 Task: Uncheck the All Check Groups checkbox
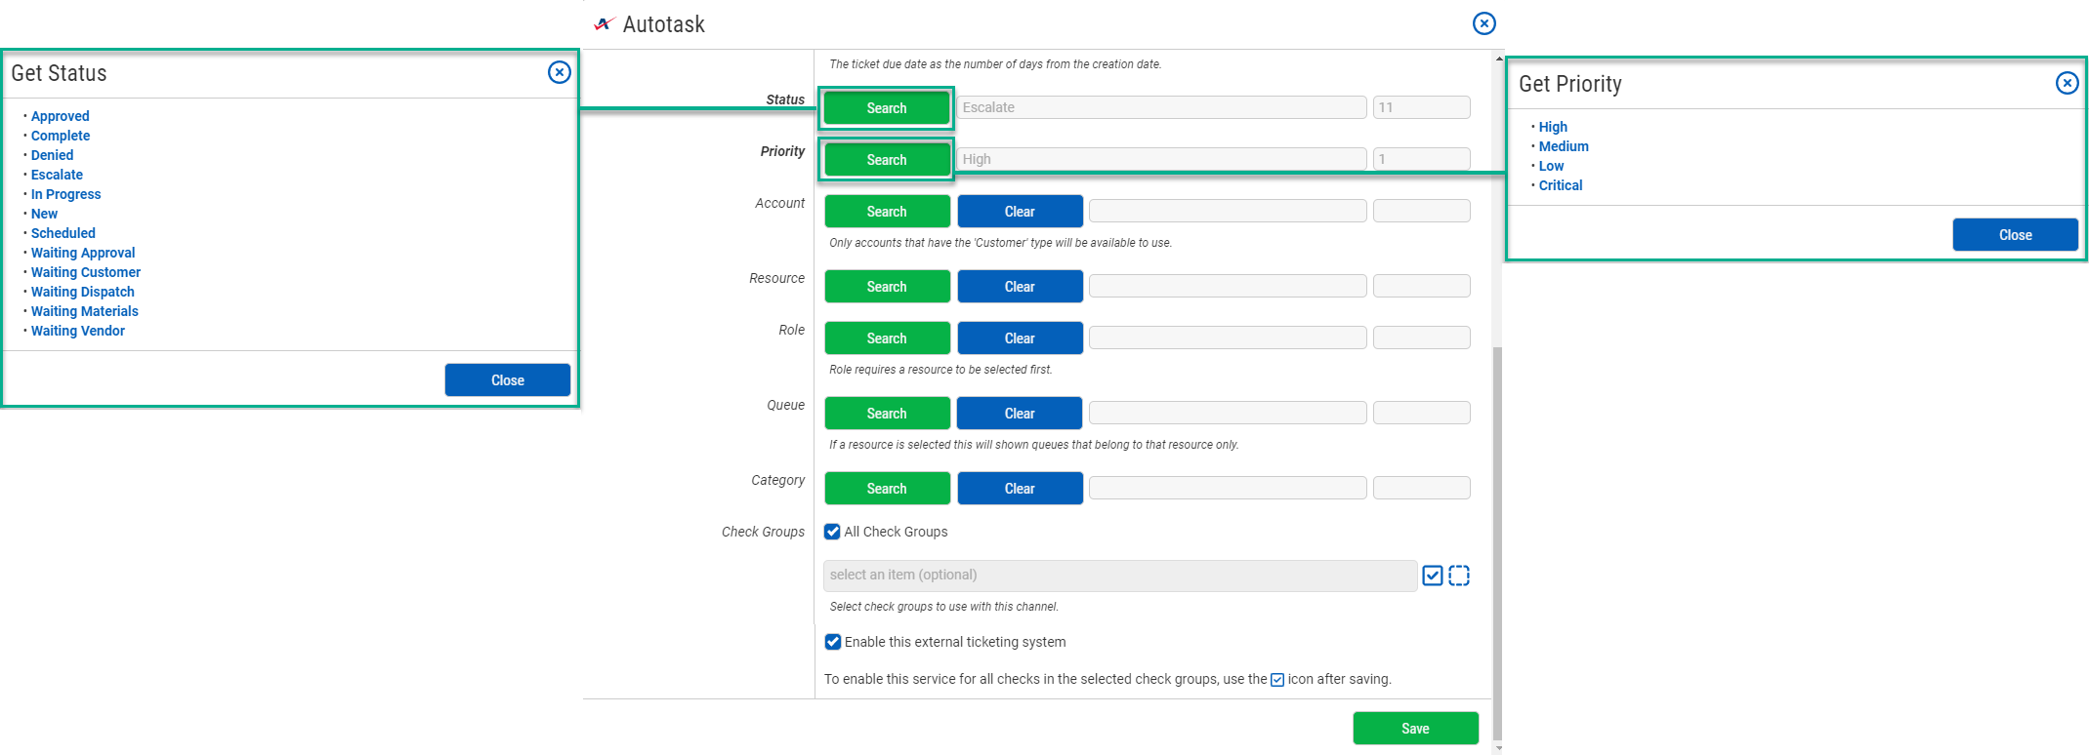832,532
